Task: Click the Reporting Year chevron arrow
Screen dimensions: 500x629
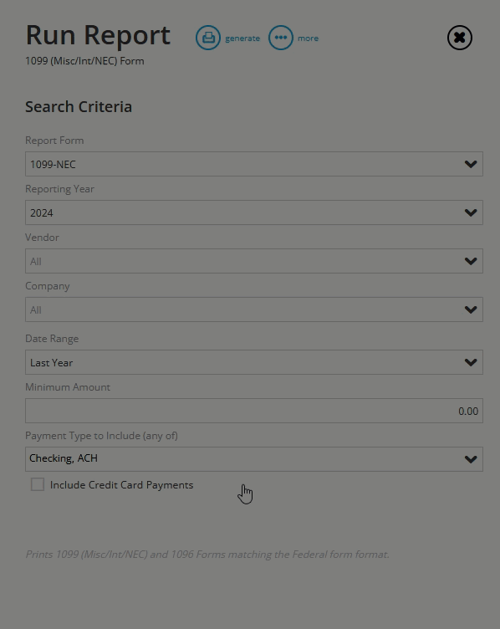Action: [471, 212]
